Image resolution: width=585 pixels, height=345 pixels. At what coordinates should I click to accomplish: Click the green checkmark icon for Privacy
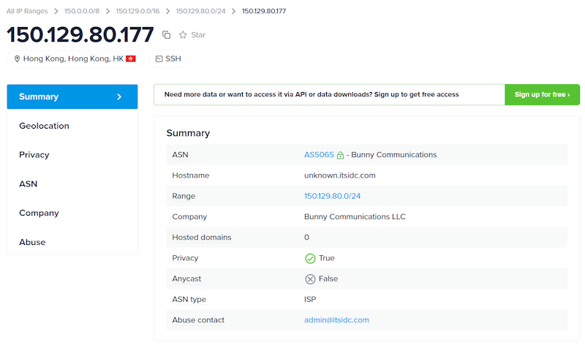pos(310,258)
